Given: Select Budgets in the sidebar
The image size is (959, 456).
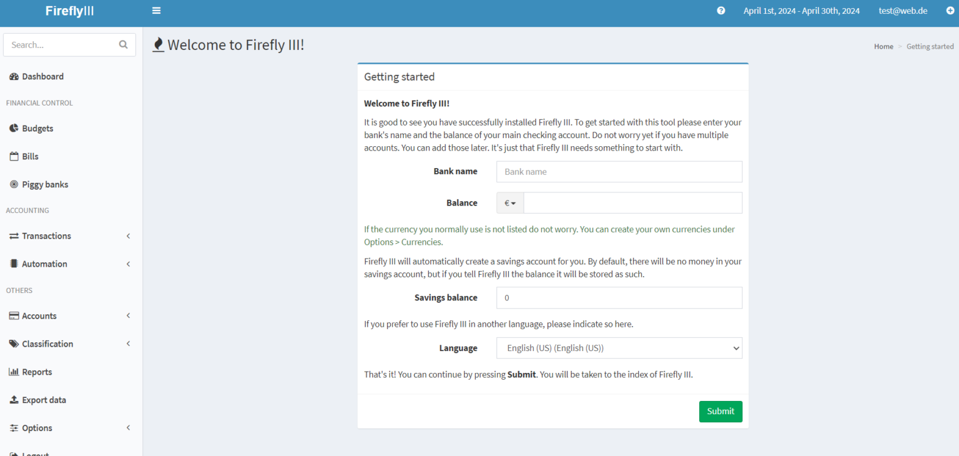Looking at the screenshot, I should click(39, 128).
